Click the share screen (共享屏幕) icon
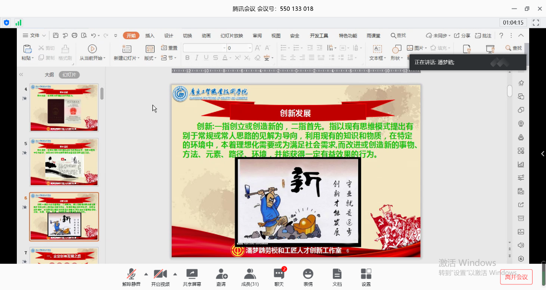546x290 pixels. pos(192,277)
